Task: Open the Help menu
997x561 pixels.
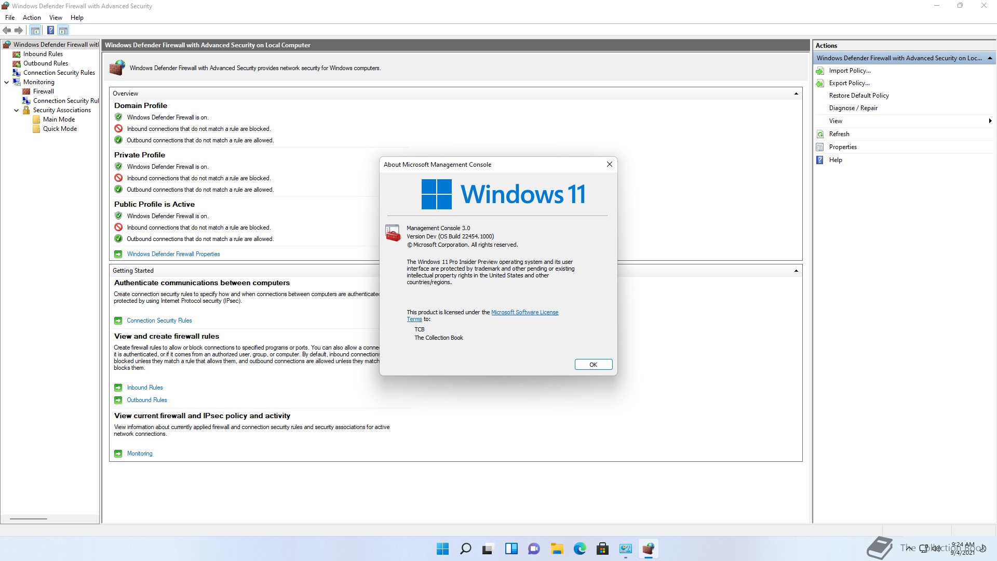Action: pyautogui.click(x=77, y=18)
